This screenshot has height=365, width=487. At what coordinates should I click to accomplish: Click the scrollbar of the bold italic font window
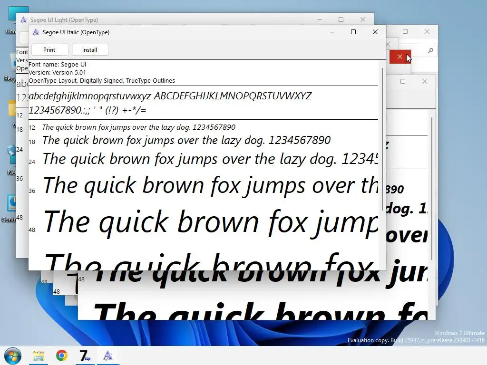tap(432, 189)
